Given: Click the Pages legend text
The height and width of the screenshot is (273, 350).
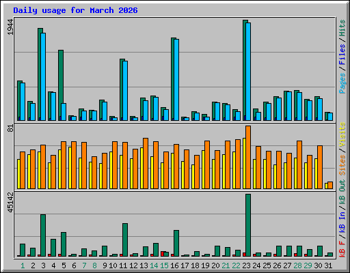Looking at the screenshot, I should (342, 83).
